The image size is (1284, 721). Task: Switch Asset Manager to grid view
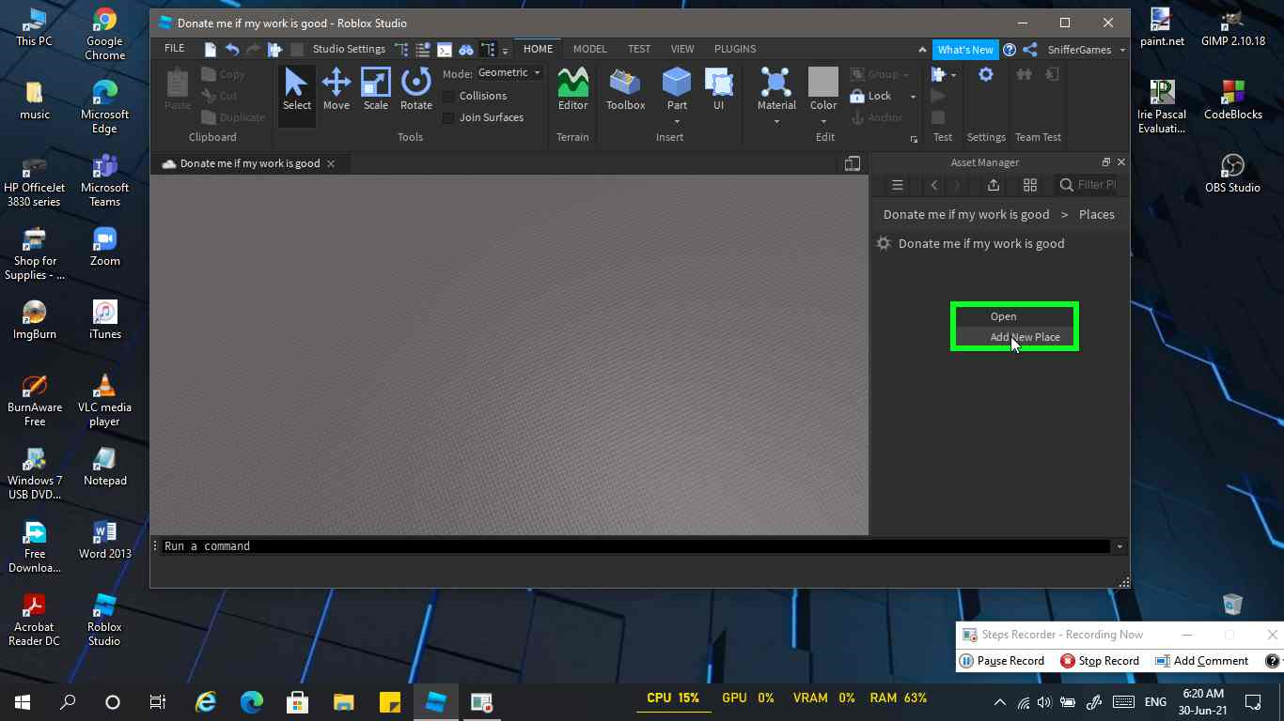pos(1030,185)
